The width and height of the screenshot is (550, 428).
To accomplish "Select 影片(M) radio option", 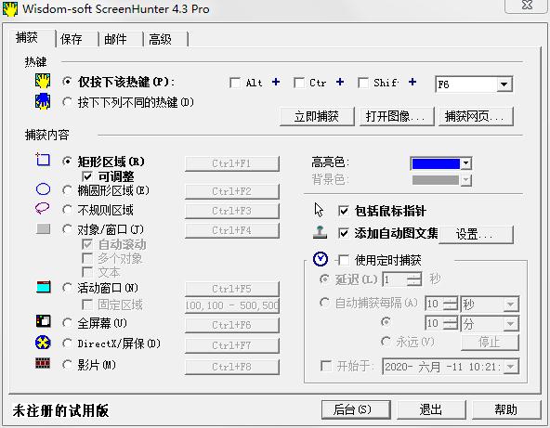I will tap(67, 365).
